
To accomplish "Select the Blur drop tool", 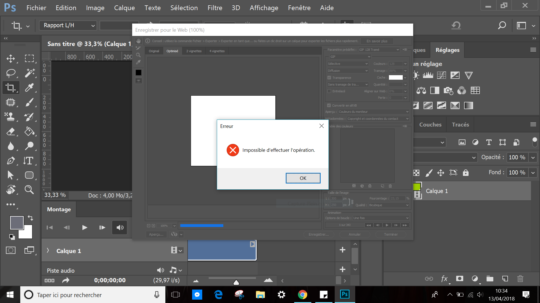I will pyautogui.click(x=11, y=146).
